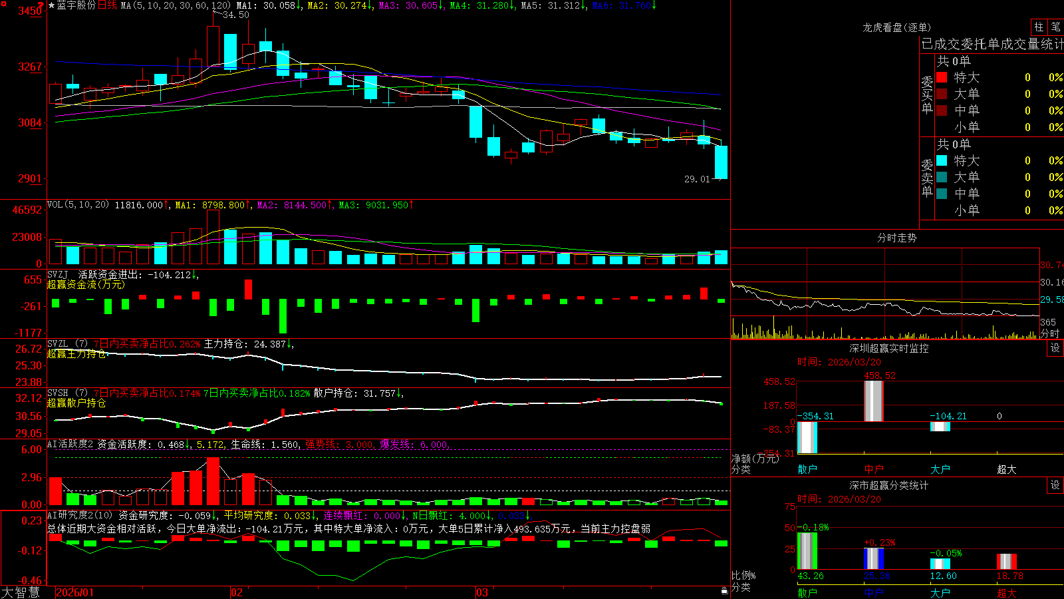Click the teal 大单 sell-order swatch

point(942,177)
